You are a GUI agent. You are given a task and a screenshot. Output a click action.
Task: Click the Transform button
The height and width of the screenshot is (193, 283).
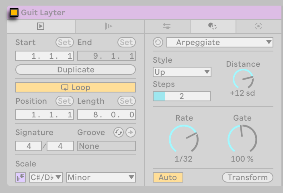click(x=248, y=177)
